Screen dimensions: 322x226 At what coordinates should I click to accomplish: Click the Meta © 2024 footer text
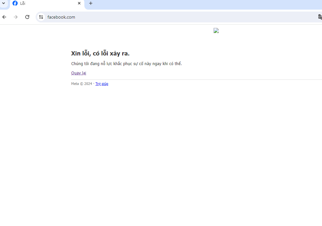pyautogui.click(x=81, y=84)
